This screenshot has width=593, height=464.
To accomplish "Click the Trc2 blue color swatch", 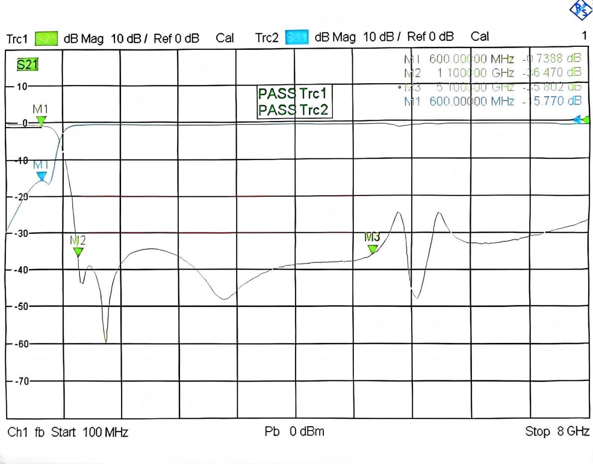I will pyautogui.click(x=294, y=37).
